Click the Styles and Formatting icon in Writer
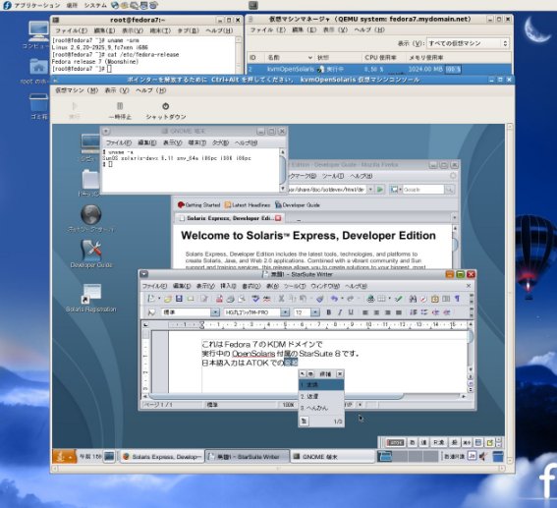The width and height of the screenshot is (557, 508). click(x=151, y=312)
